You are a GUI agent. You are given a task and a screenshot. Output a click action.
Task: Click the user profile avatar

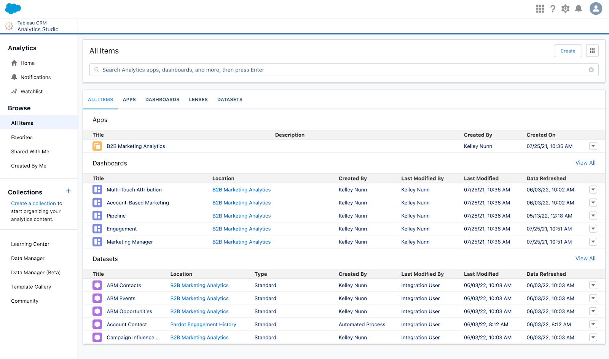click(596, 8)
